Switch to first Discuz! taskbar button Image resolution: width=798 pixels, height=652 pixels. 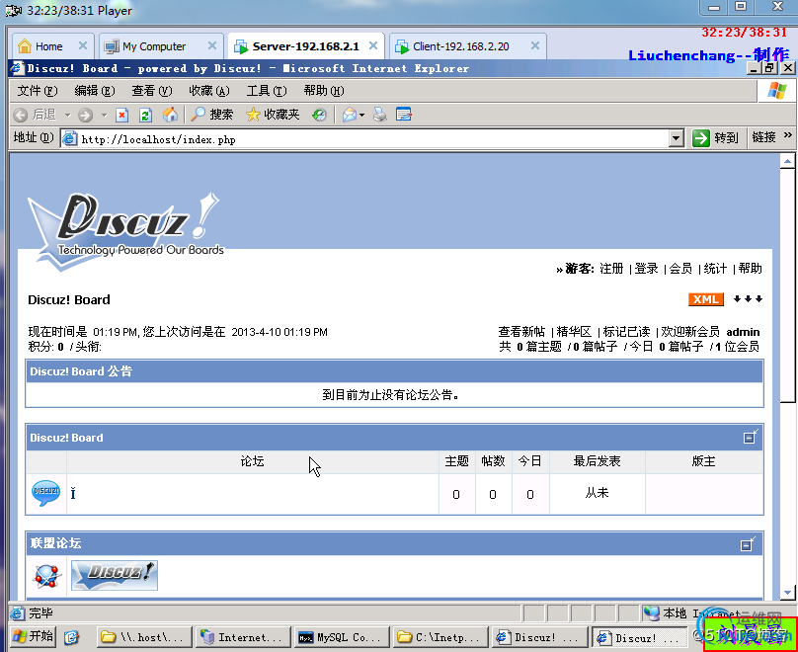click(x=538, y=637)
